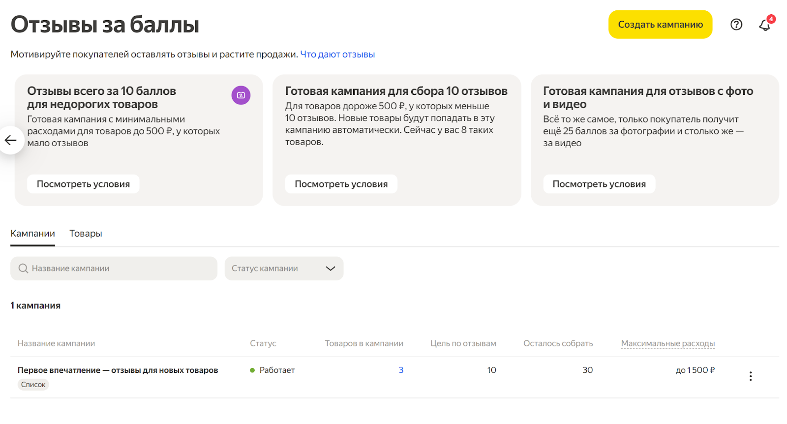Click the search magnifier icon

[x=23, y=269]
